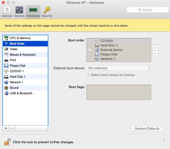Click the help question mark button

pyautogui.click(x=164, y=142)
